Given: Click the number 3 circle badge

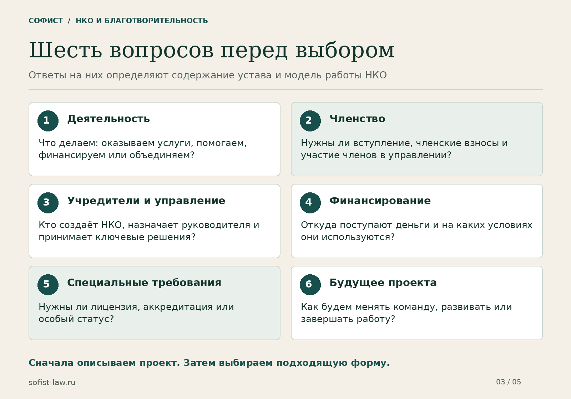Looking at the screenshot, I should (48, 203).
